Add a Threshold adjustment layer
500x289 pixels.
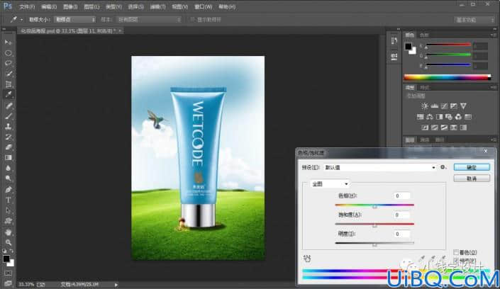coord(444,127)
